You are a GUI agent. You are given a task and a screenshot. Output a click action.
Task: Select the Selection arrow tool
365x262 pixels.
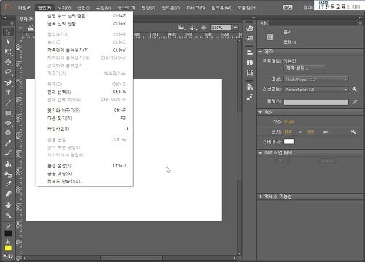click(x=8, y=32)
